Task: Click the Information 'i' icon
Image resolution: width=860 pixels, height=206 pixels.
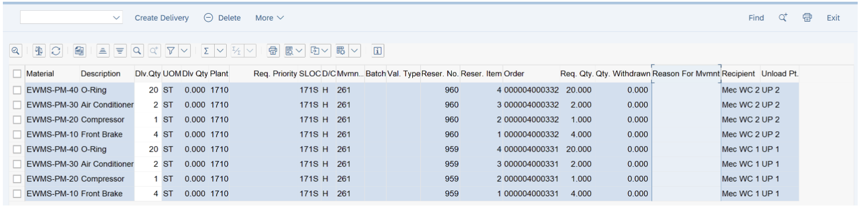Action: tap(377, 51)
